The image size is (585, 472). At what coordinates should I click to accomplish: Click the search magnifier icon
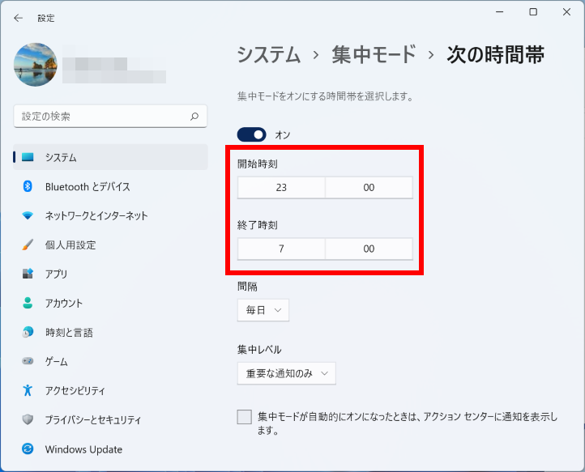194,117
